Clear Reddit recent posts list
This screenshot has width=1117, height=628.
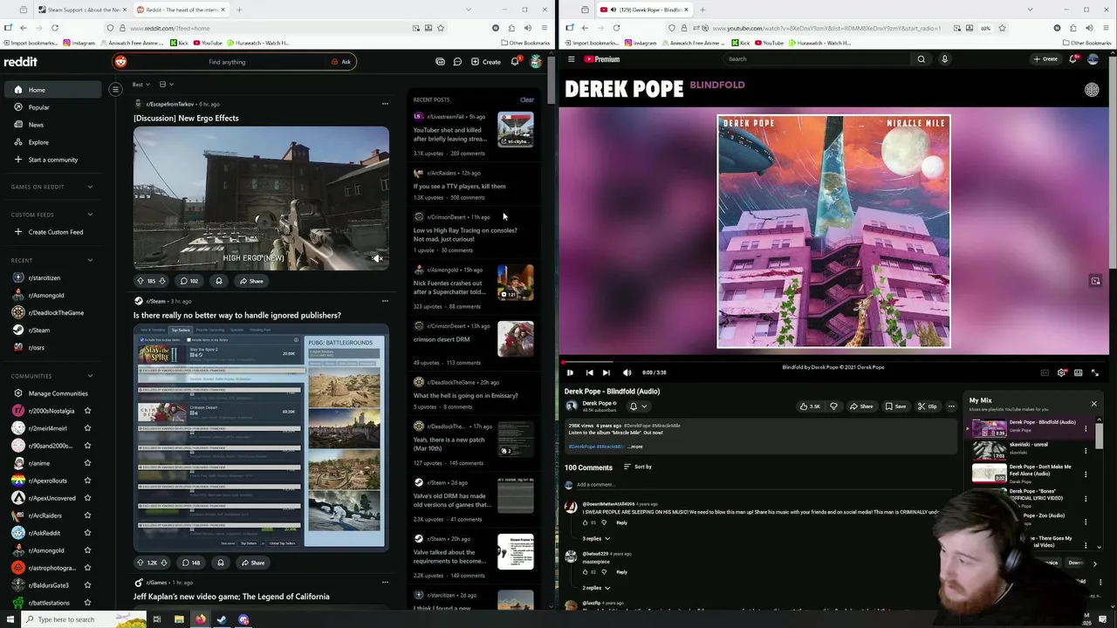[527, 100]
